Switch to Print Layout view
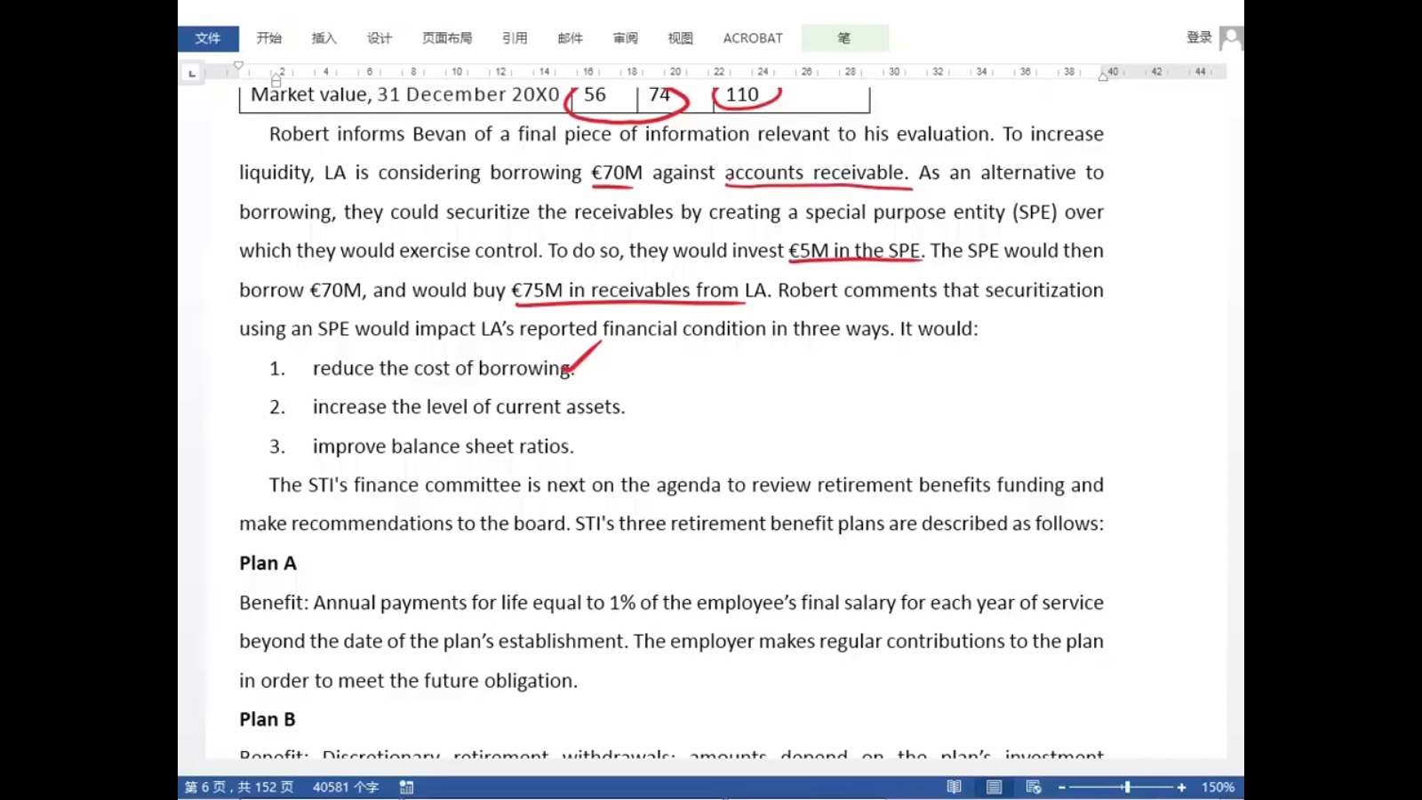 point(994,787)
